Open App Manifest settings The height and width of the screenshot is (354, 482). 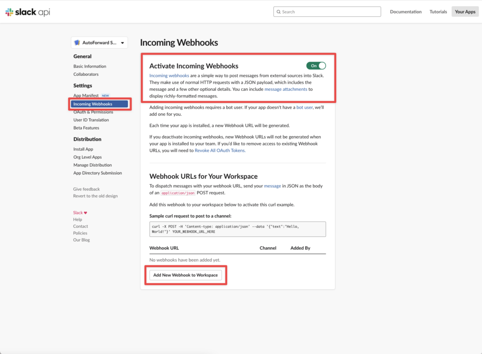pos(86,95)
